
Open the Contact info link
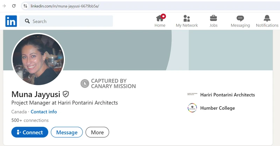44,112
